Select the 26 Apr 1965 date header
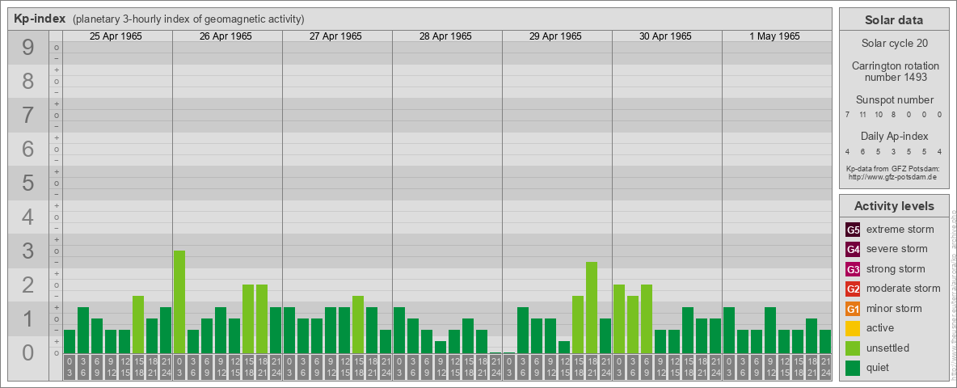The width and height of the screenshot is (957, 388). pos(226,36)
